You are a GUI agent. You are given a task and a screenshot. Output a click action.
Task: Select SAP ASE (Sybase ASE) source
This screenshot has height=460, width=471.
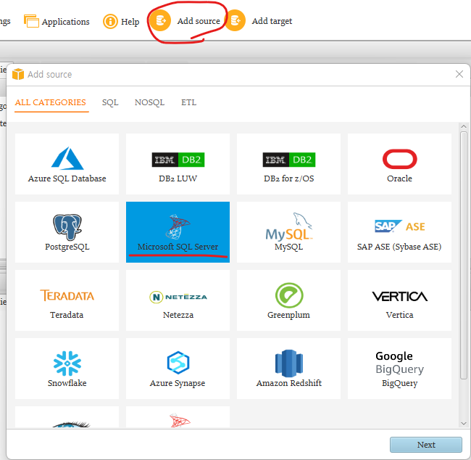click(399, 232)
